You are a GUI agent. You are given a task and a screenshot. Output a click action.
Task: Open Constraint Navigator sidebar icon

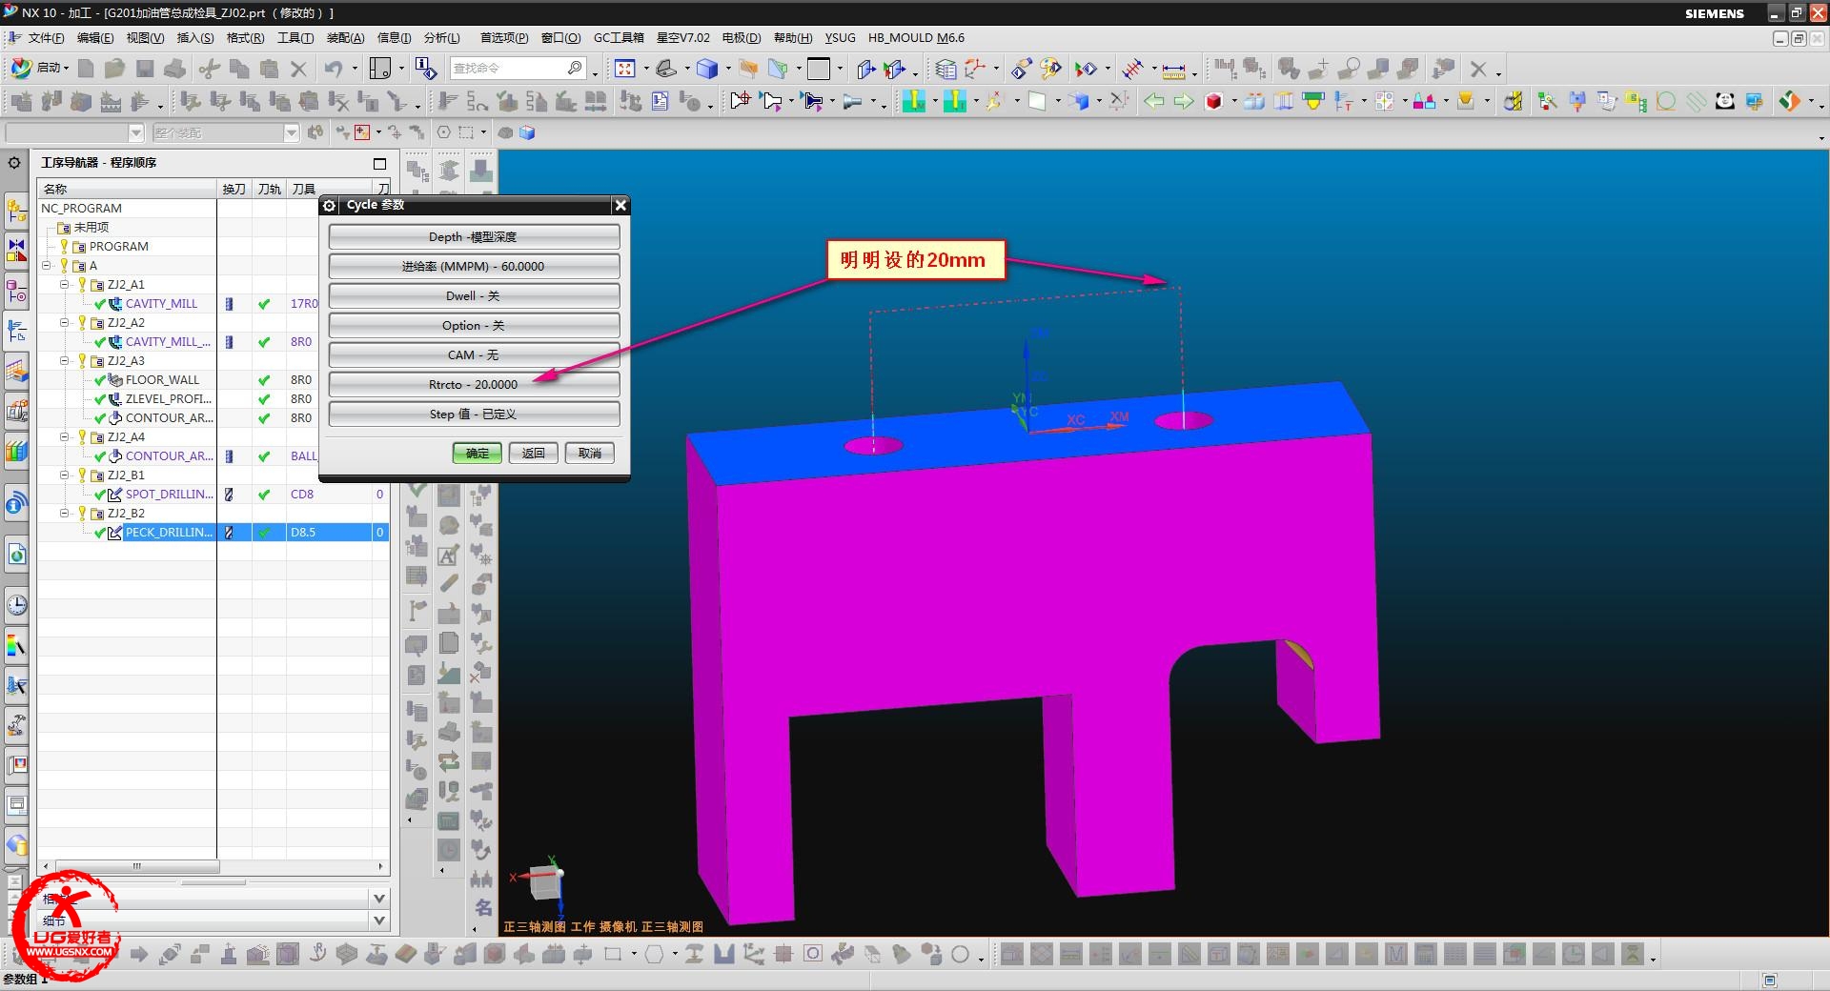click(x=16, y=251)
